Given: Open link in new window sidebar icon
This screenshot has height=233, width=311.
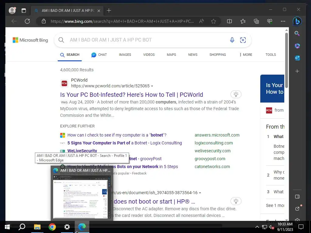Looking at the screenshot, I should pyautogui.click(x=297, y=208).
